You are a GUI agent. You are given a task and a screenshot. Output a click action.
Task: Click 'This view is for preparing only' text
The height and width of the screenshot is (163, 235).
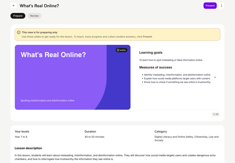click(x=40, y=33)
